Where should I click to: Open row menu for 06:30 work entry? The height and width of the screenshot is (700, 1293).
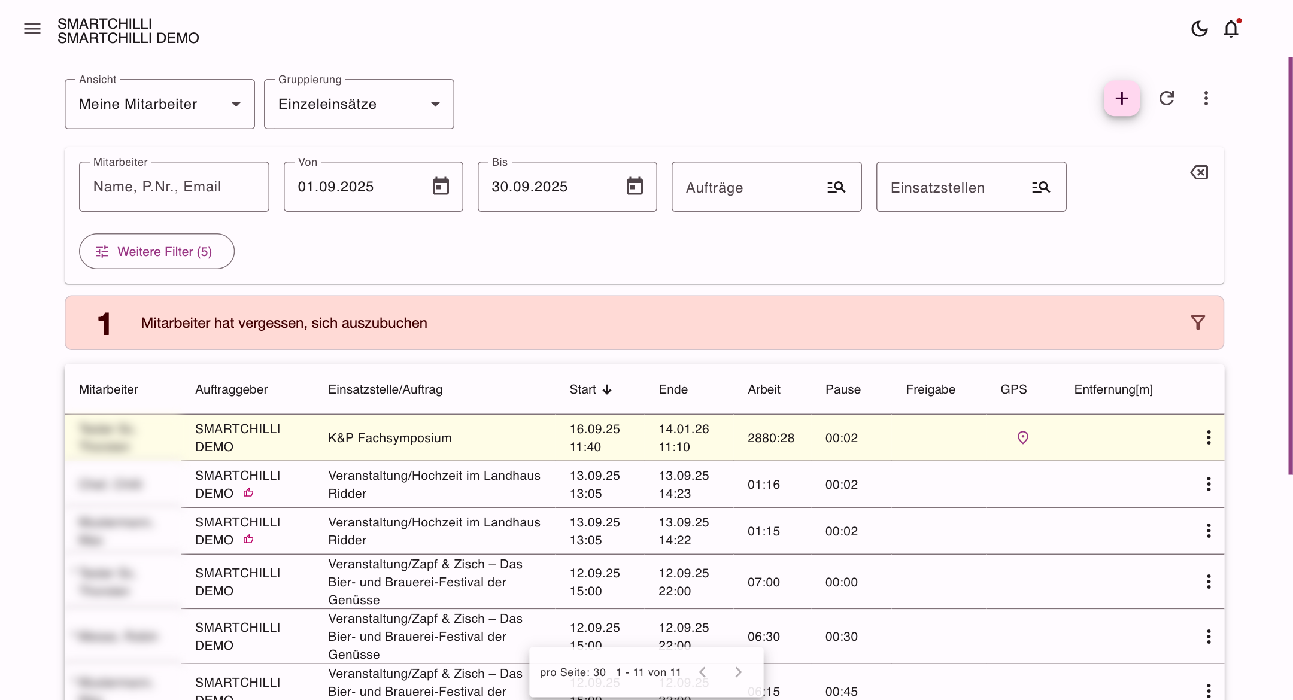(1209, 637)
